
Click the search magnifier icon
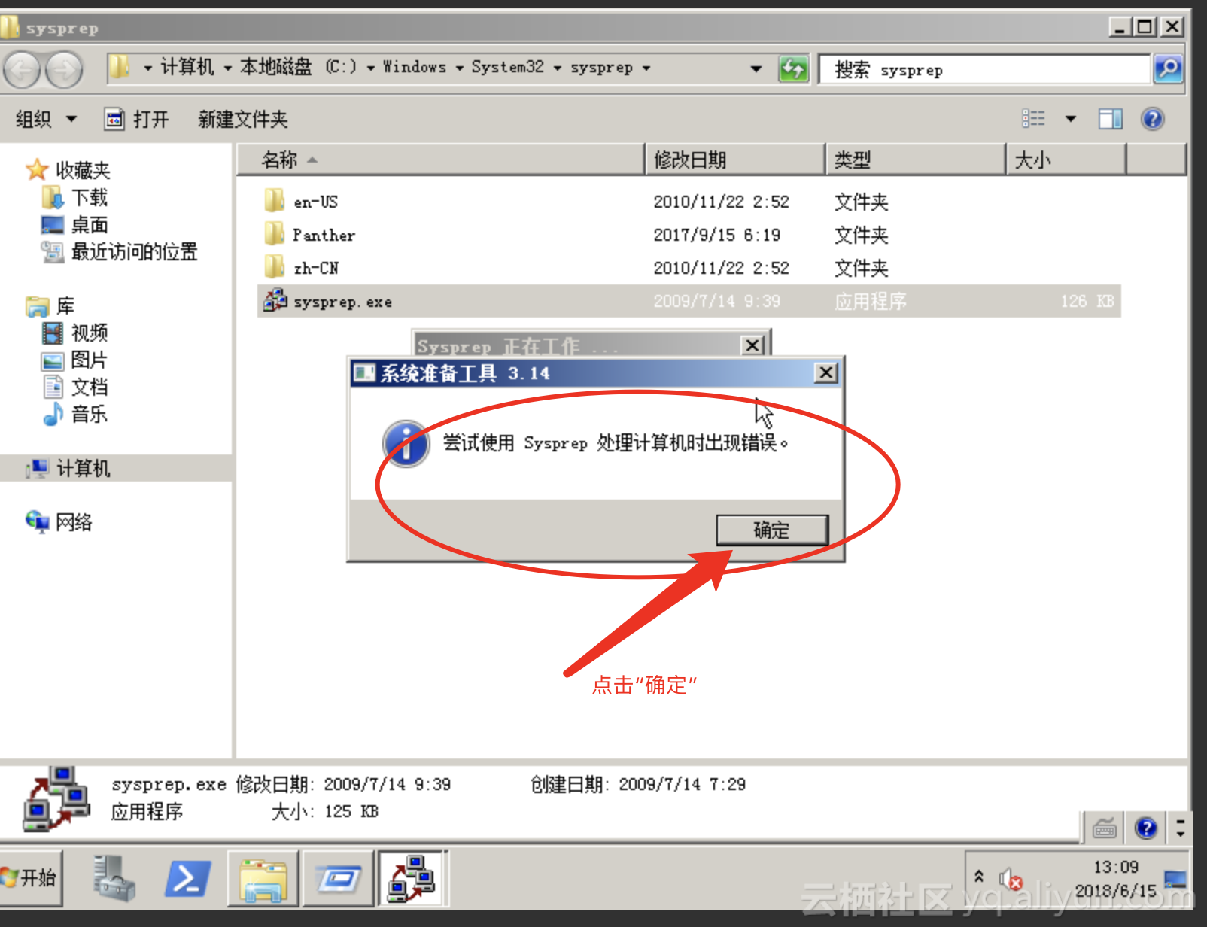point(1168,69)
